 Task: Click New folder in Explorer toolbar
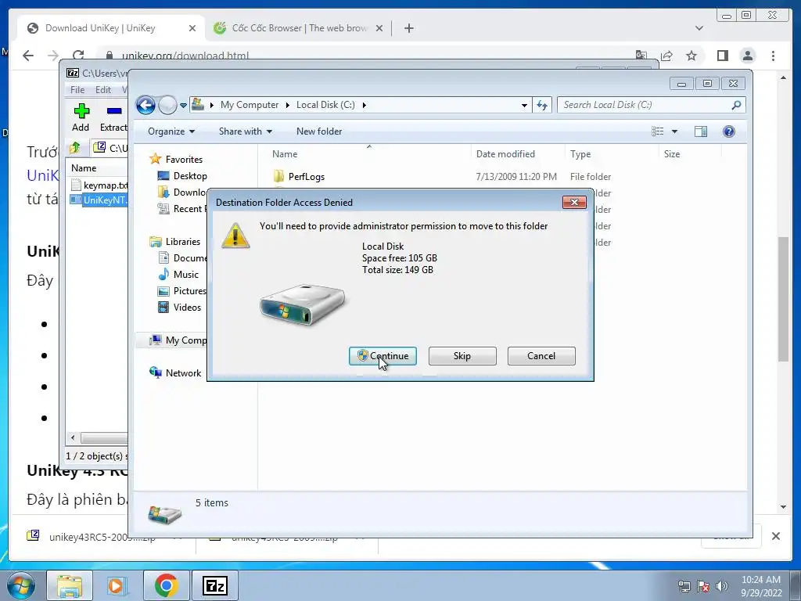[x=319, y=131]
